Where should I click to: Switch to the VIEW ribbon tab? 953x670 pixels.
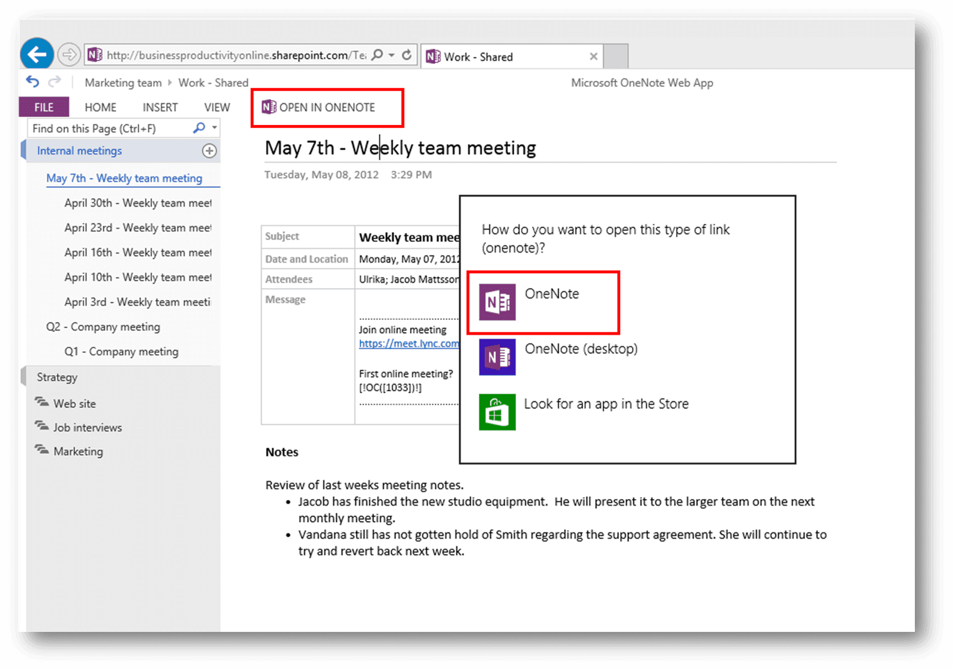tap(217, 107)
